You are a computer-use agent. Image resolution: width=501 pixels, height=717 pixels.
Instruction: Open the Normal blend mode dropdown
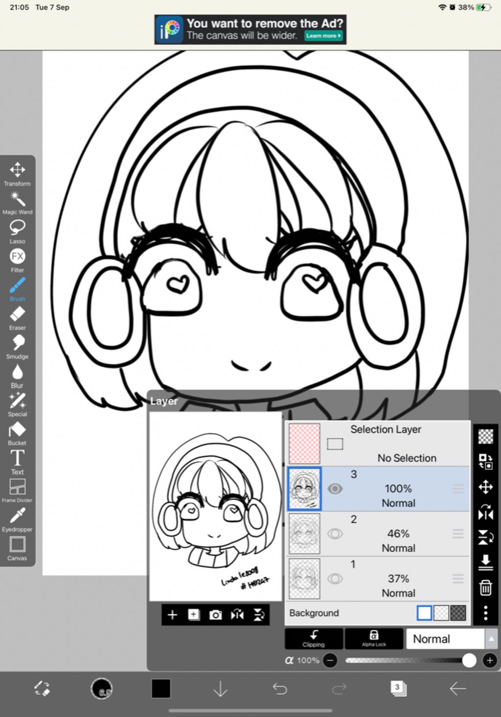click(x=445, y=639)
